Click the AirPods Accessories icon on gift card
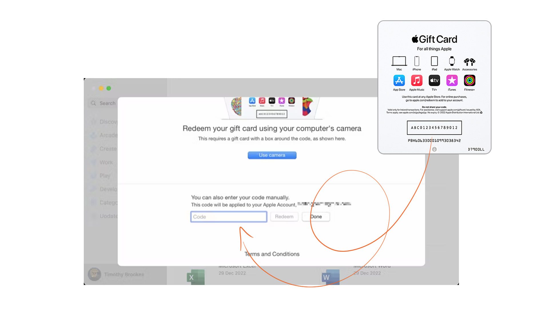 click(470, 62)
